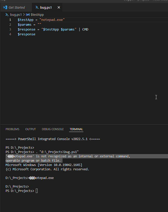Click the 'is not recognized' error line
The image size is (168, 212).
pos(68,156)
